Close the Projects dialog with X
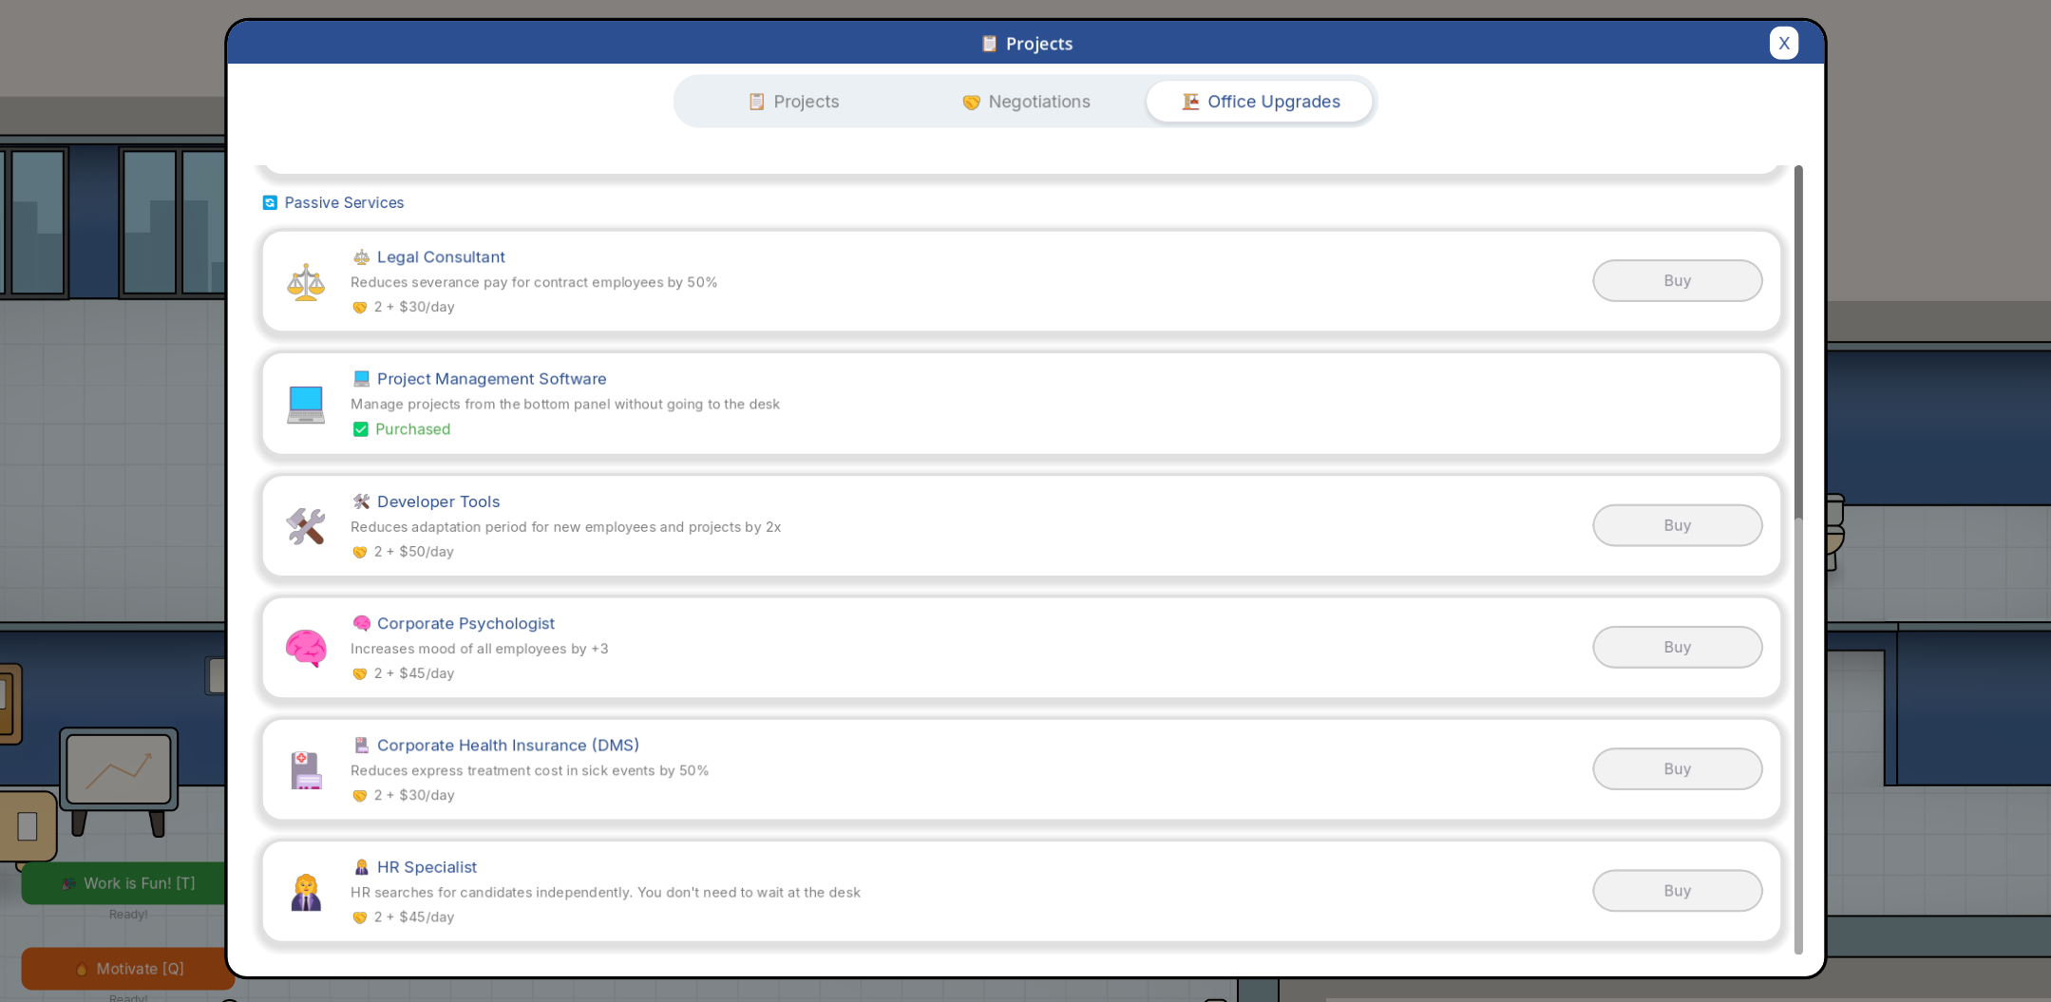This screenshot has height=1002, width=2051. pos(1783,43)
